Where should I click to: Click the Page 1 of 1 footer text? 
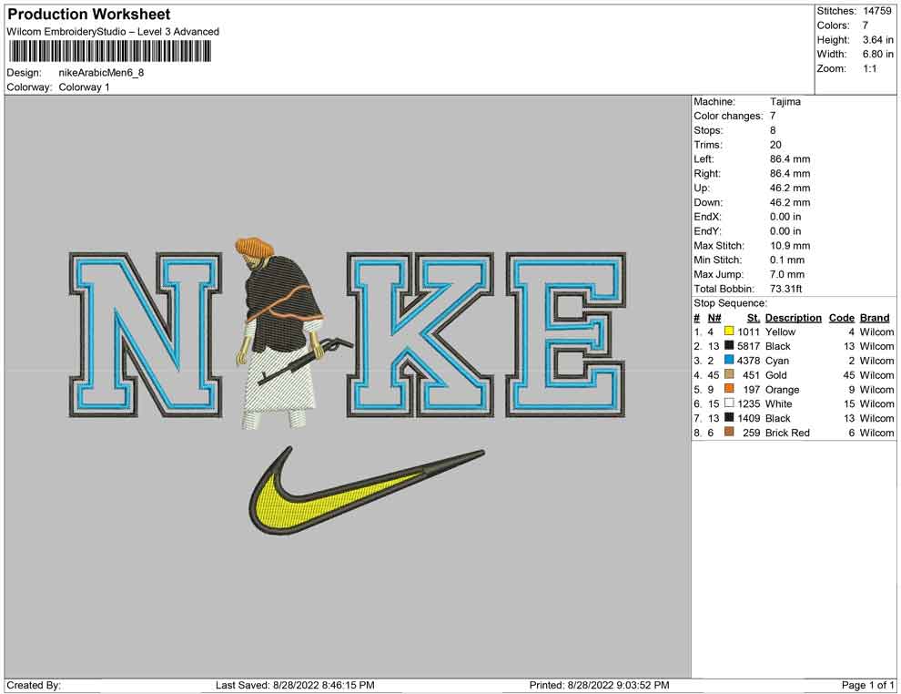868,685
